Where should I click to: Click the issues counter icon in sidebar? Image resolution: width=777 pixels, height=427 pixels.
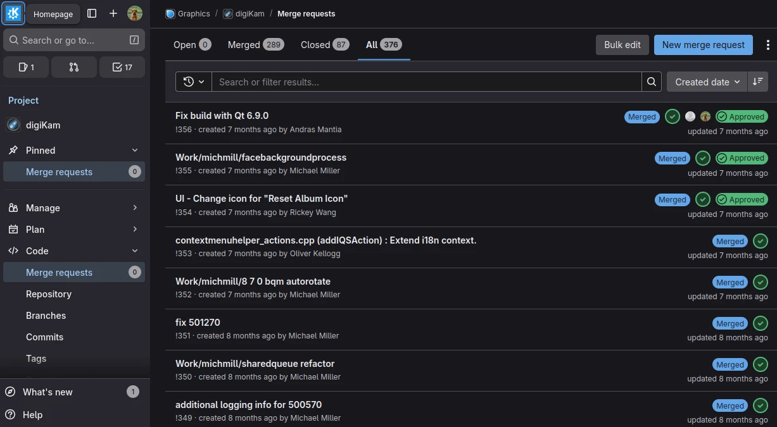click(x=26, y=66)
